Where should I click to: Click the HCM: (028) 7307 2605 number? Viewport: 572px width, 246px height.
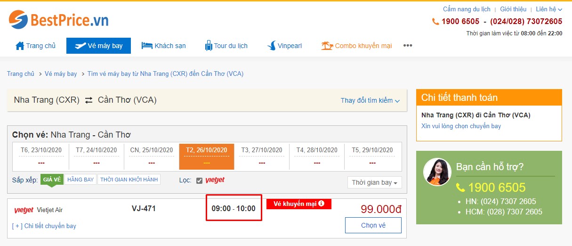(505, 212)
